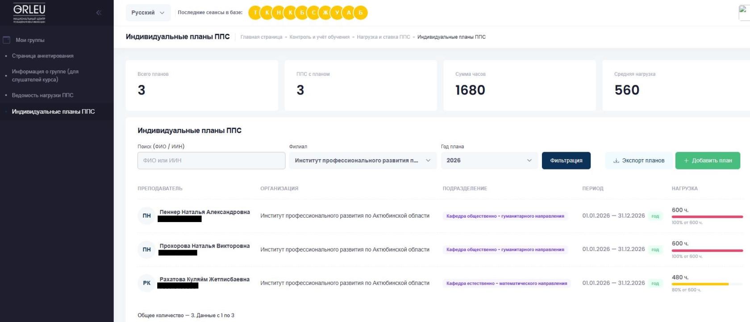750x322 pixels.
Task: Open the Год плана 2026 dropdown
Action: (x=489, y=161)
